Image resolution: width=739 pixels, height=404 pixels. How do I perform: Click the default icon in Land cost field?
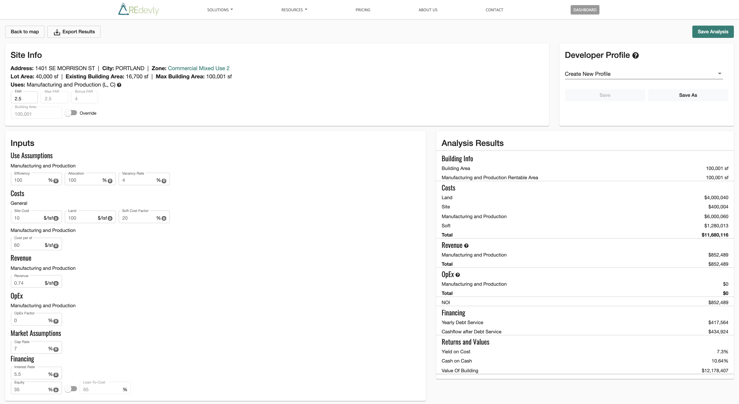(x=110, y=218)
